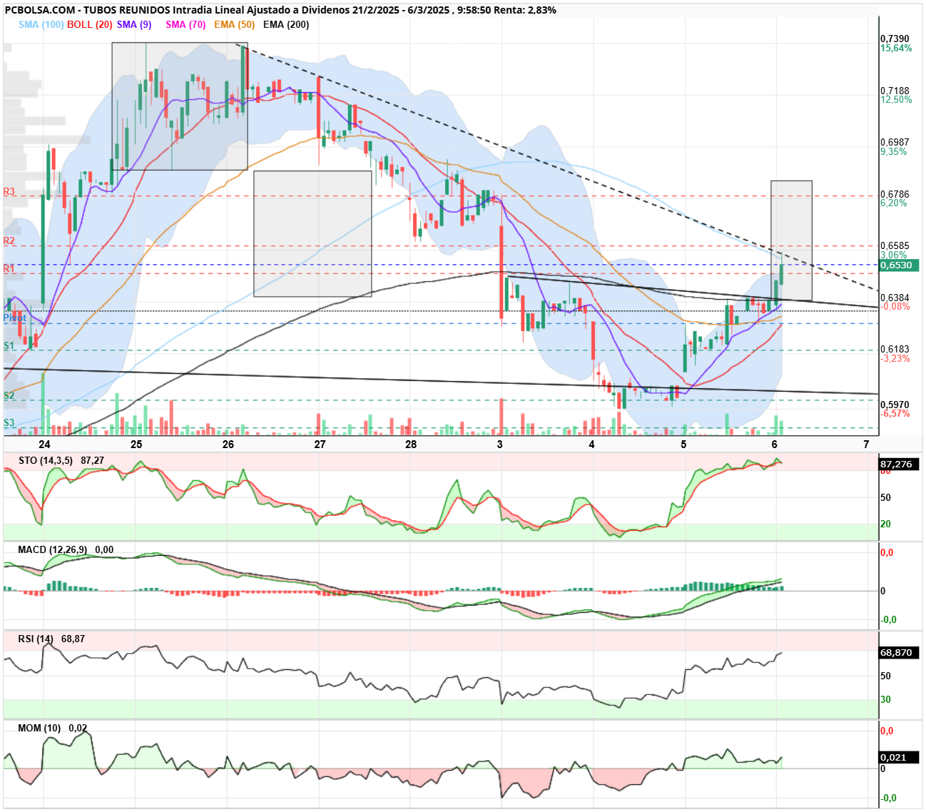Click the black 68,870 RSI value tag
926x812 pixels.
(x=900, y=653)
